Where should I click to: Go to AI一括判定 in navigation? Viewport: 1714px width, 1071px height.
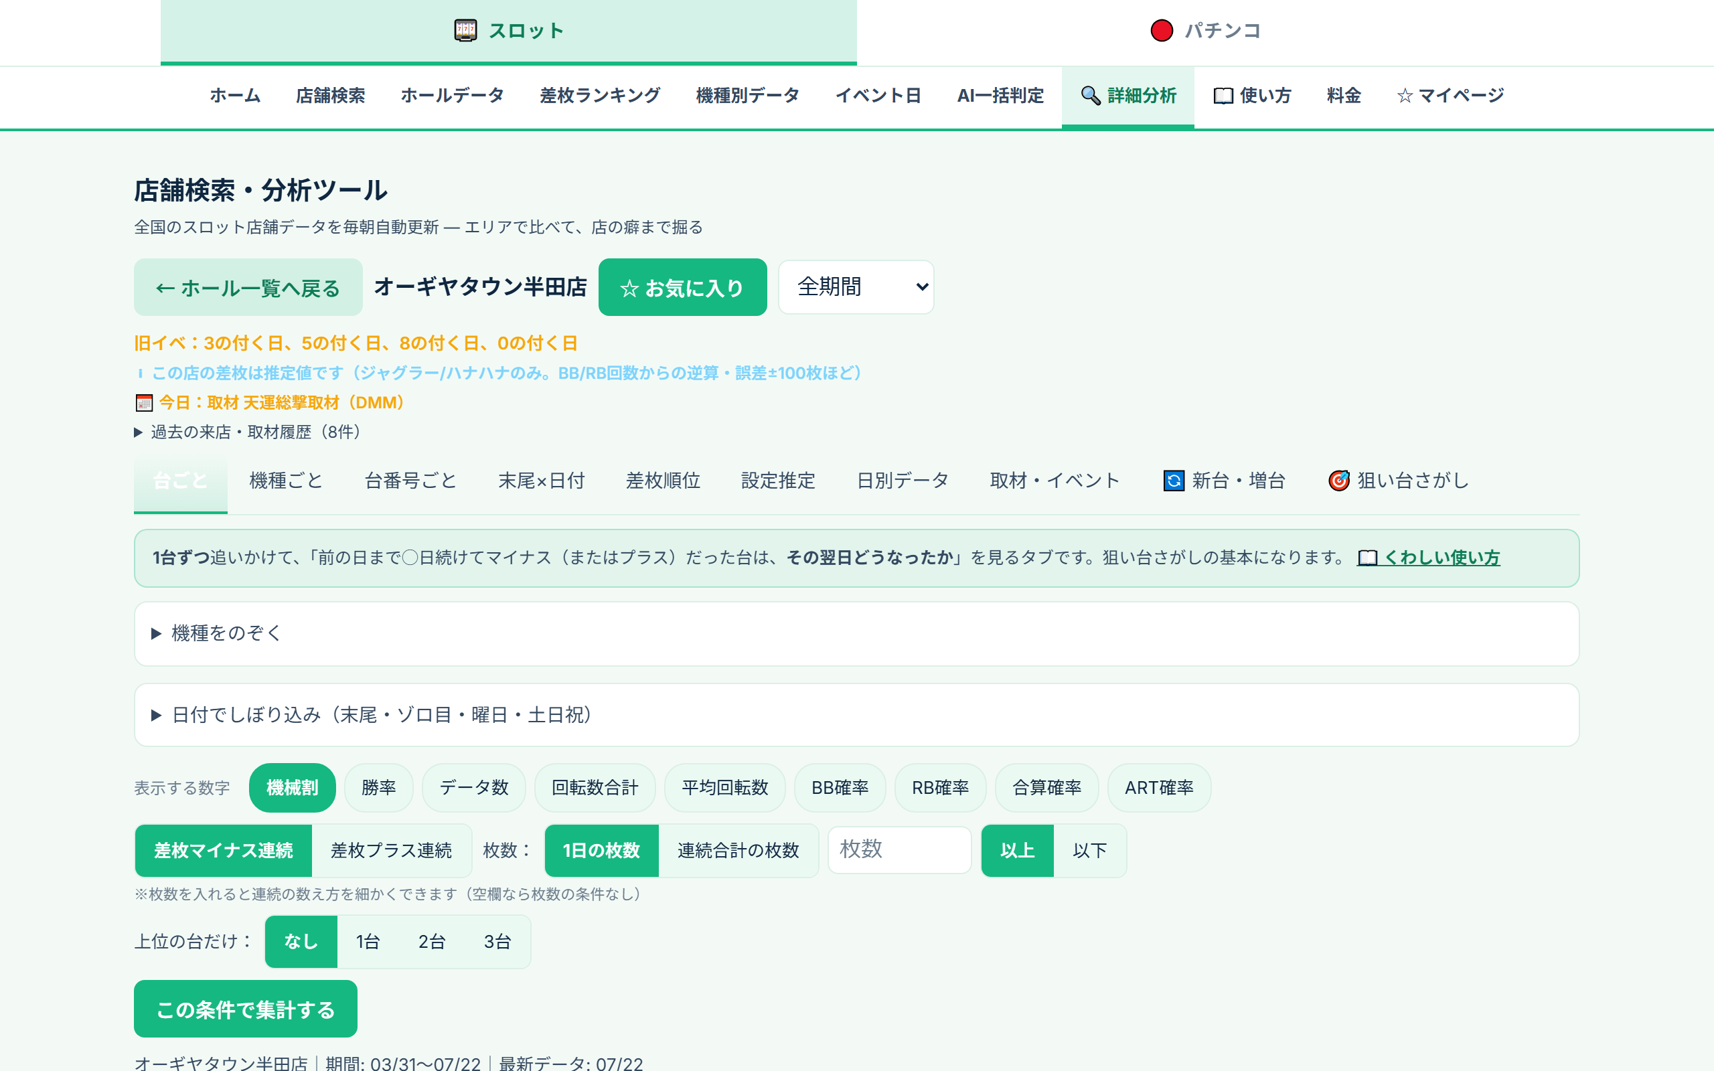point(1000,96)
